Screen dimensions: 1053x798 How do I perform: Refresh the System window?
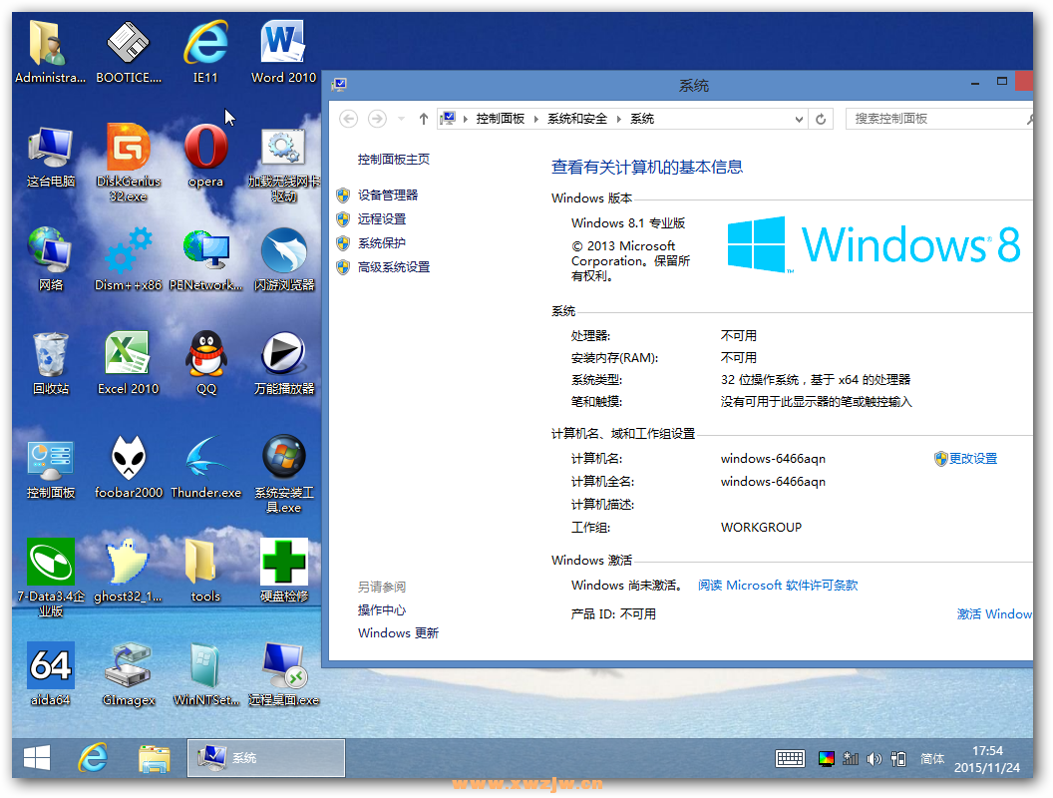(x=821, y=119)
